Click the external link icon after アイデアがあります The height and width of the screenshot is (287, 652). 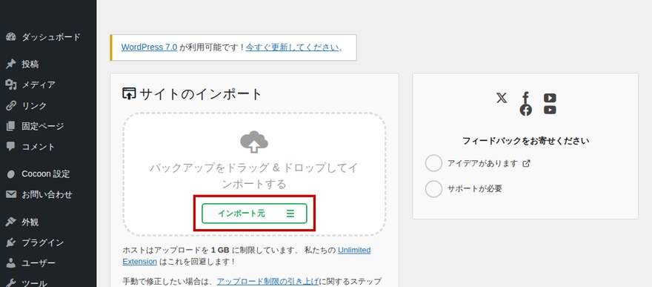coord(526,163)
